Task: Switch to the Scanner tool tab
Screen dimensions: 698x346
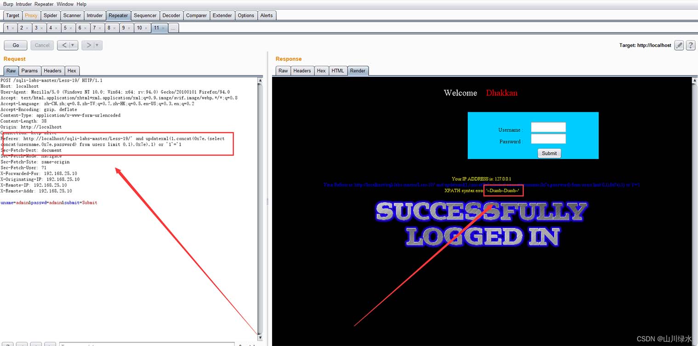Action: tap(72, 15)
